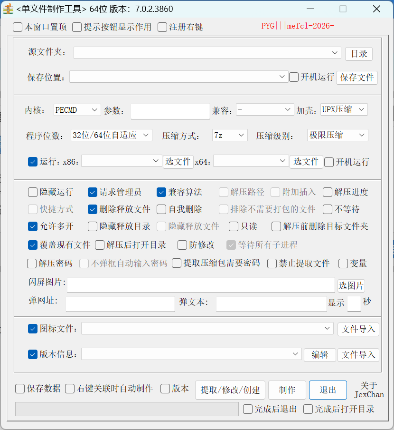This screenshot has height=430, width=394.
Task: Open the 内核 PECMD dropdown
Action: tap(77, 110)
